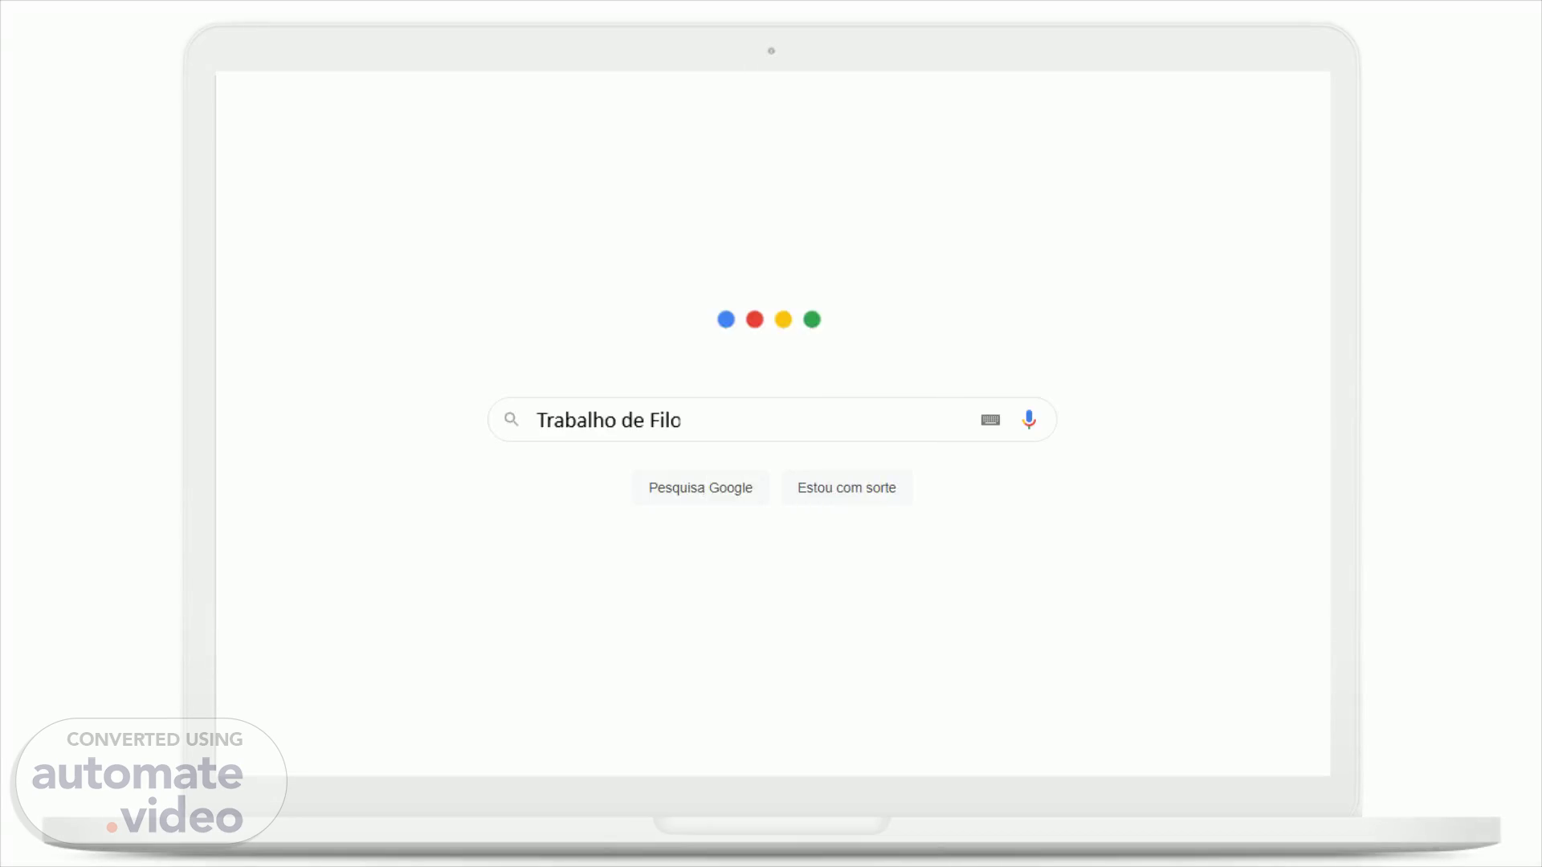Start voice search with microphone icon

pyautogui.click(x=1029, y=419)
